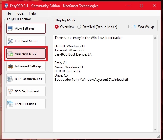
Task: Click the View Settings monitor icon
Action: click(x=10, y=29)
